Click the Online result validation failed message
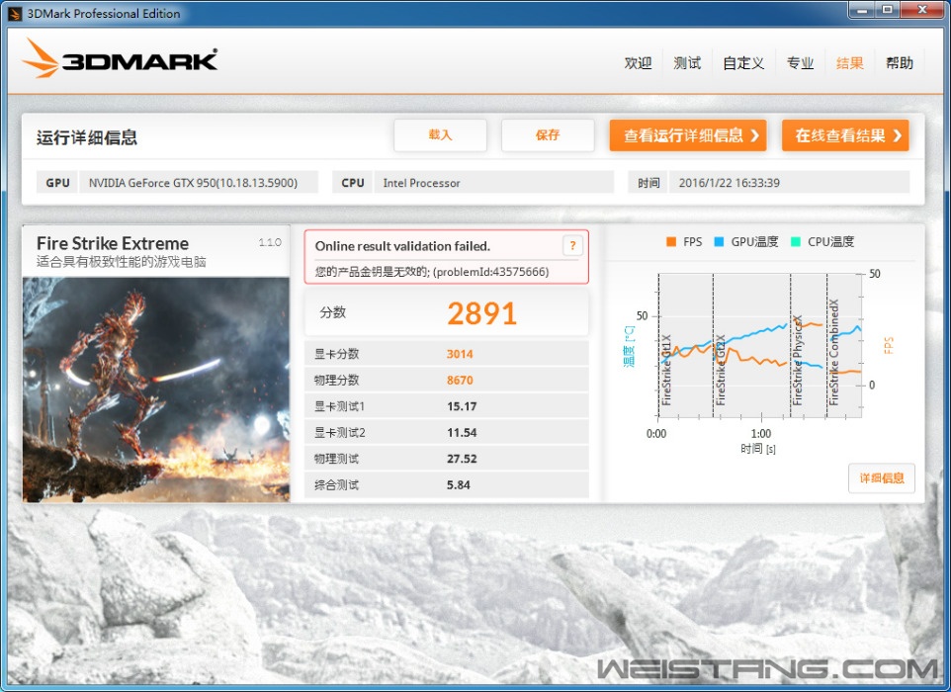This screenshot has height=692, width=951. tap(402, 245)
